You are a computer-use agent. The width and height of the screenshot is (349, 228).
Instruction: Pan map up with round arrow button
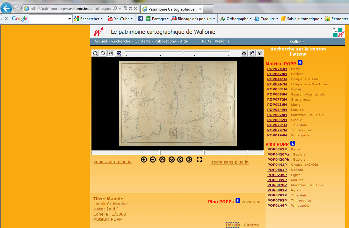pyautogui.click(x=162, y=160)
